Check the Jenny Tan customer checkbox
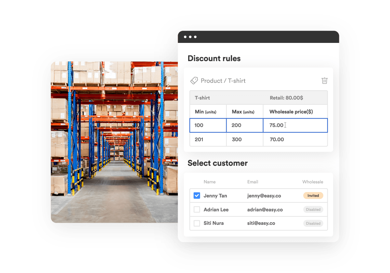Image resolution: width=390 pixels, height=273 pixels. click(x=197, y=196)
